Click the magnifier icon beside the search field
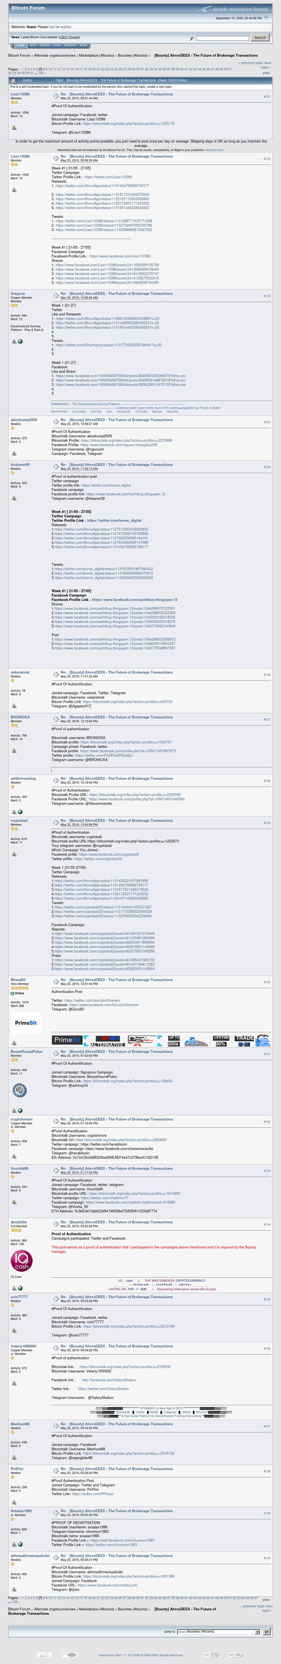This screenshot has height=1664, width=281. (192, 38)
